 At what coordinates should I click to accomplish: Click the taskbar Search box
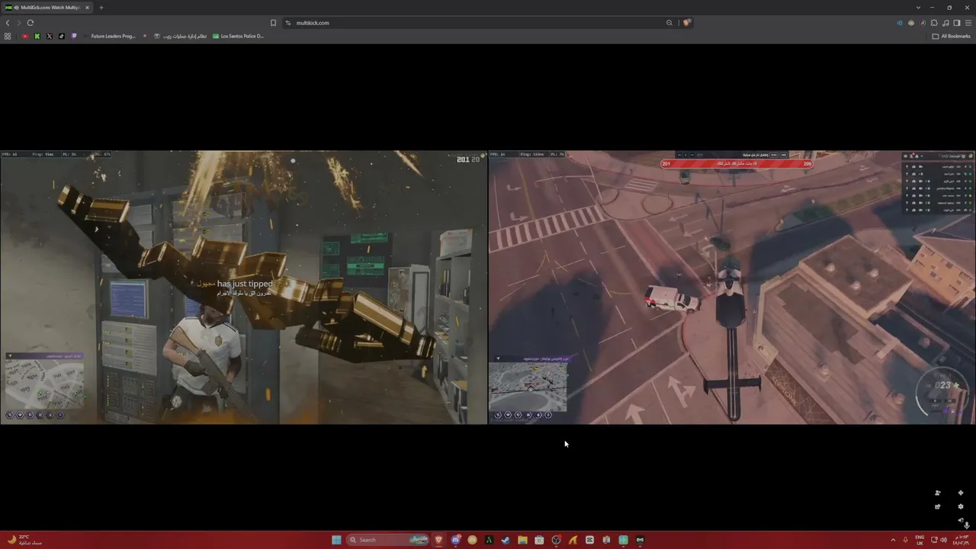388,540
